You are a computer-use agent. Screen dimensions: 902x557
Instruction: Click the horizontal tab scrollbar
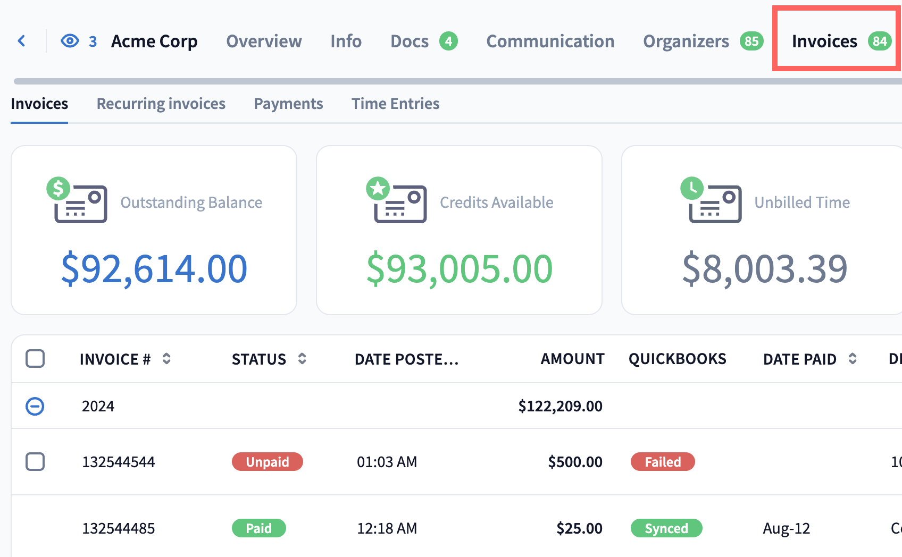(x=457, y=81)
